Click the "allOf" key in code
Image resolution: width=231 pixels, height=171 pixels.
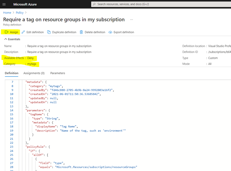(x=38, y=155)
